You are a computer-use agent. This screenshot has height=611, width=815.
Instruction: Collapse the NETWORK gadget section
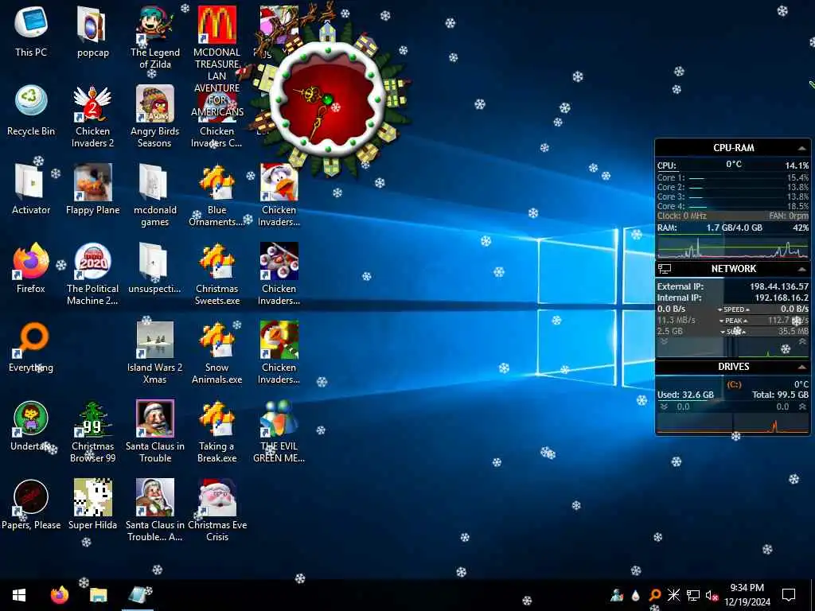click(801, 269)
